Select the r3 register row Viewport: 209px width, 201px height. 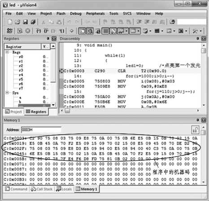(x=28, y=70)
